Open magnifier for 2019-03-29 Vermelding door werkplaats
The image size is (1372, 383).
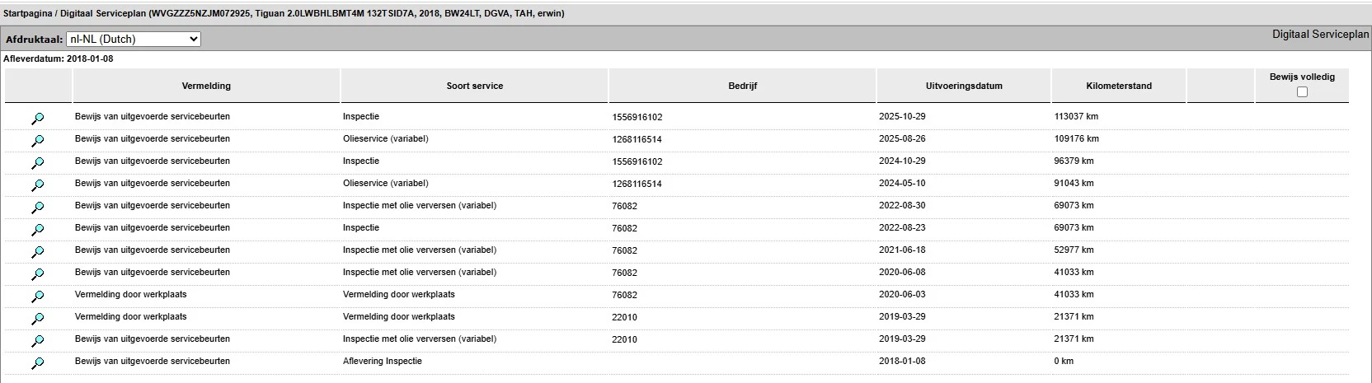pyautogui.click(x=38, y=319)
